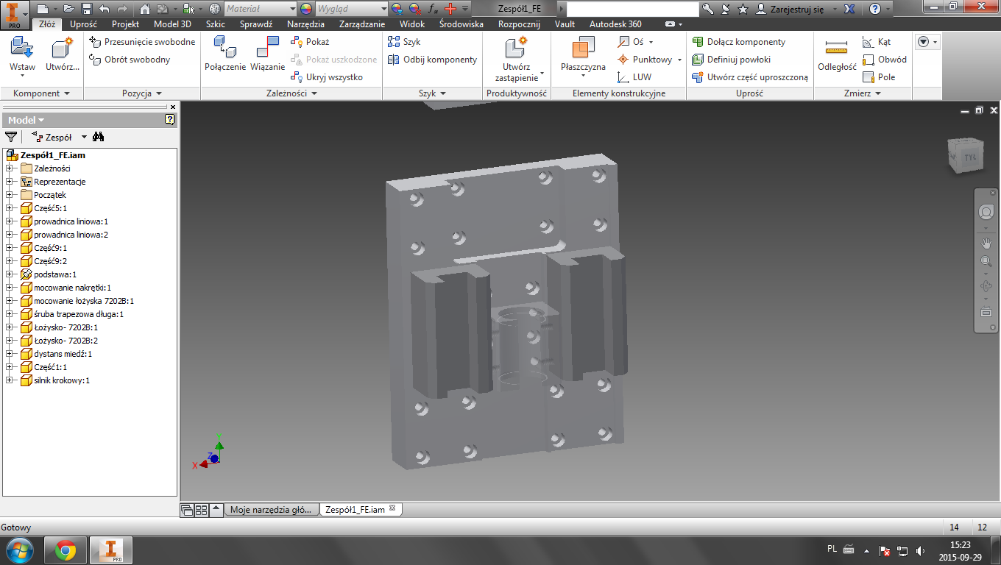Click Definiuj powłoki tool
This screenshot has height=565, width=1001.
[732, 60]
